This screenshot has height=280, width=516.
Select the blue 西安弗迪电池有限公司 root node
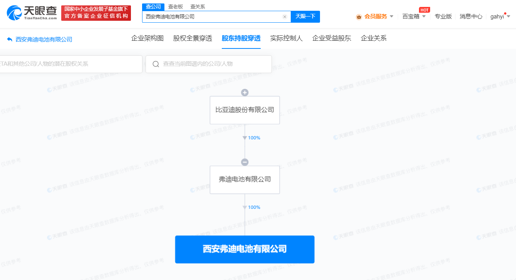point(245,249)
